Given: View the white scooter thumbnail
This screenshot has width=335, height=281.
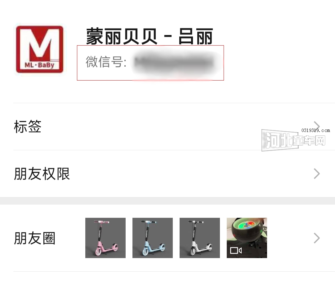Looking at the screenshot, I should pyautogui.click(x=200, y=238).
